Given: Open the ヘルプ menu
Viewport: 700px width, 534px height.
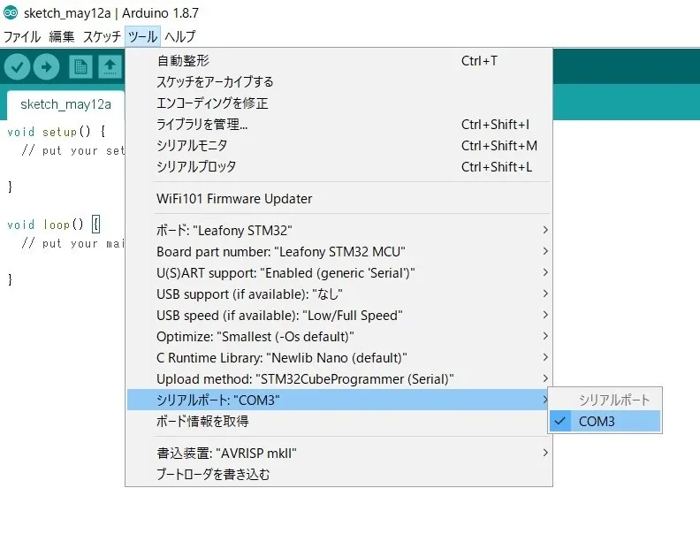Looking at the screenshot, I should pyautogui.click(x=179, y=37).
